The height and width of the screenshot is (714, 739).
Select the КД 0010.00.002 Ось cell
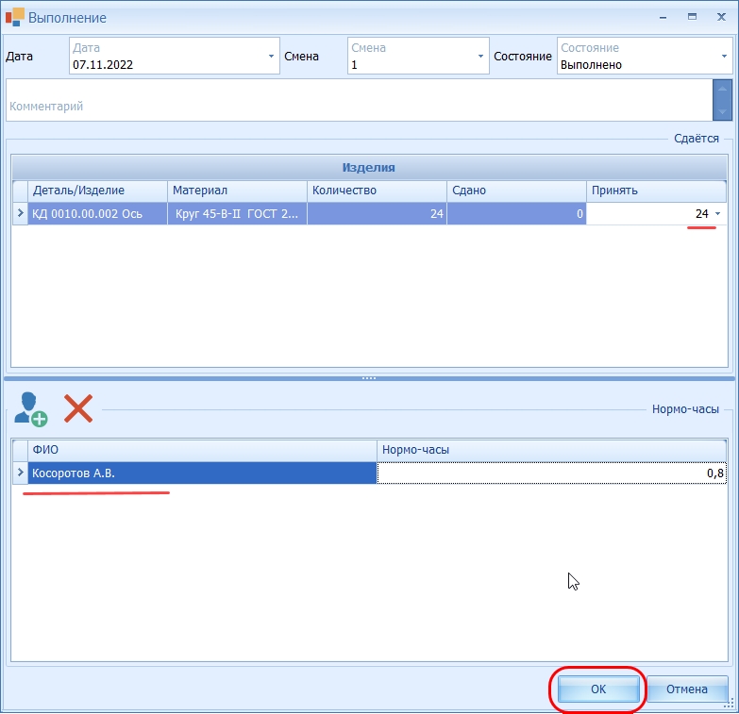pyautogui.click(x=97, y=213)
